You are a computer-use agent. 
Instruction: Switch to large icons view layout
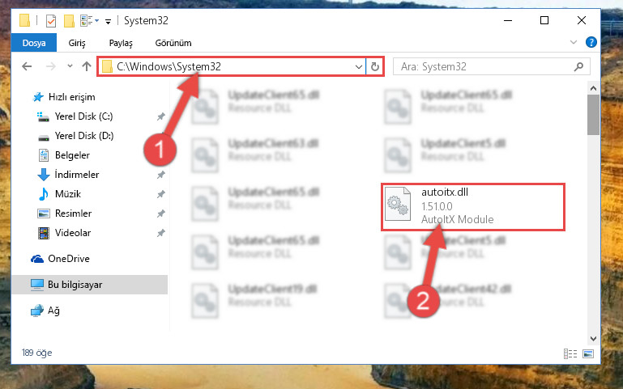point(588,353)
